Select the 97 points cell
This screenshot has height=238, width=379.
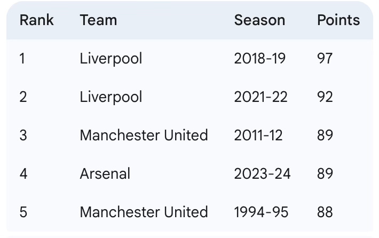(325, 59)
